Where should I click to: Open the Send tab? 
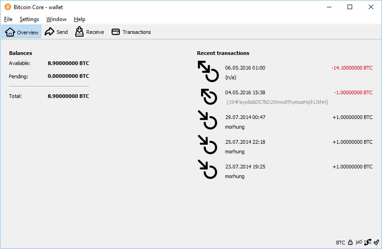coord(56,32)
